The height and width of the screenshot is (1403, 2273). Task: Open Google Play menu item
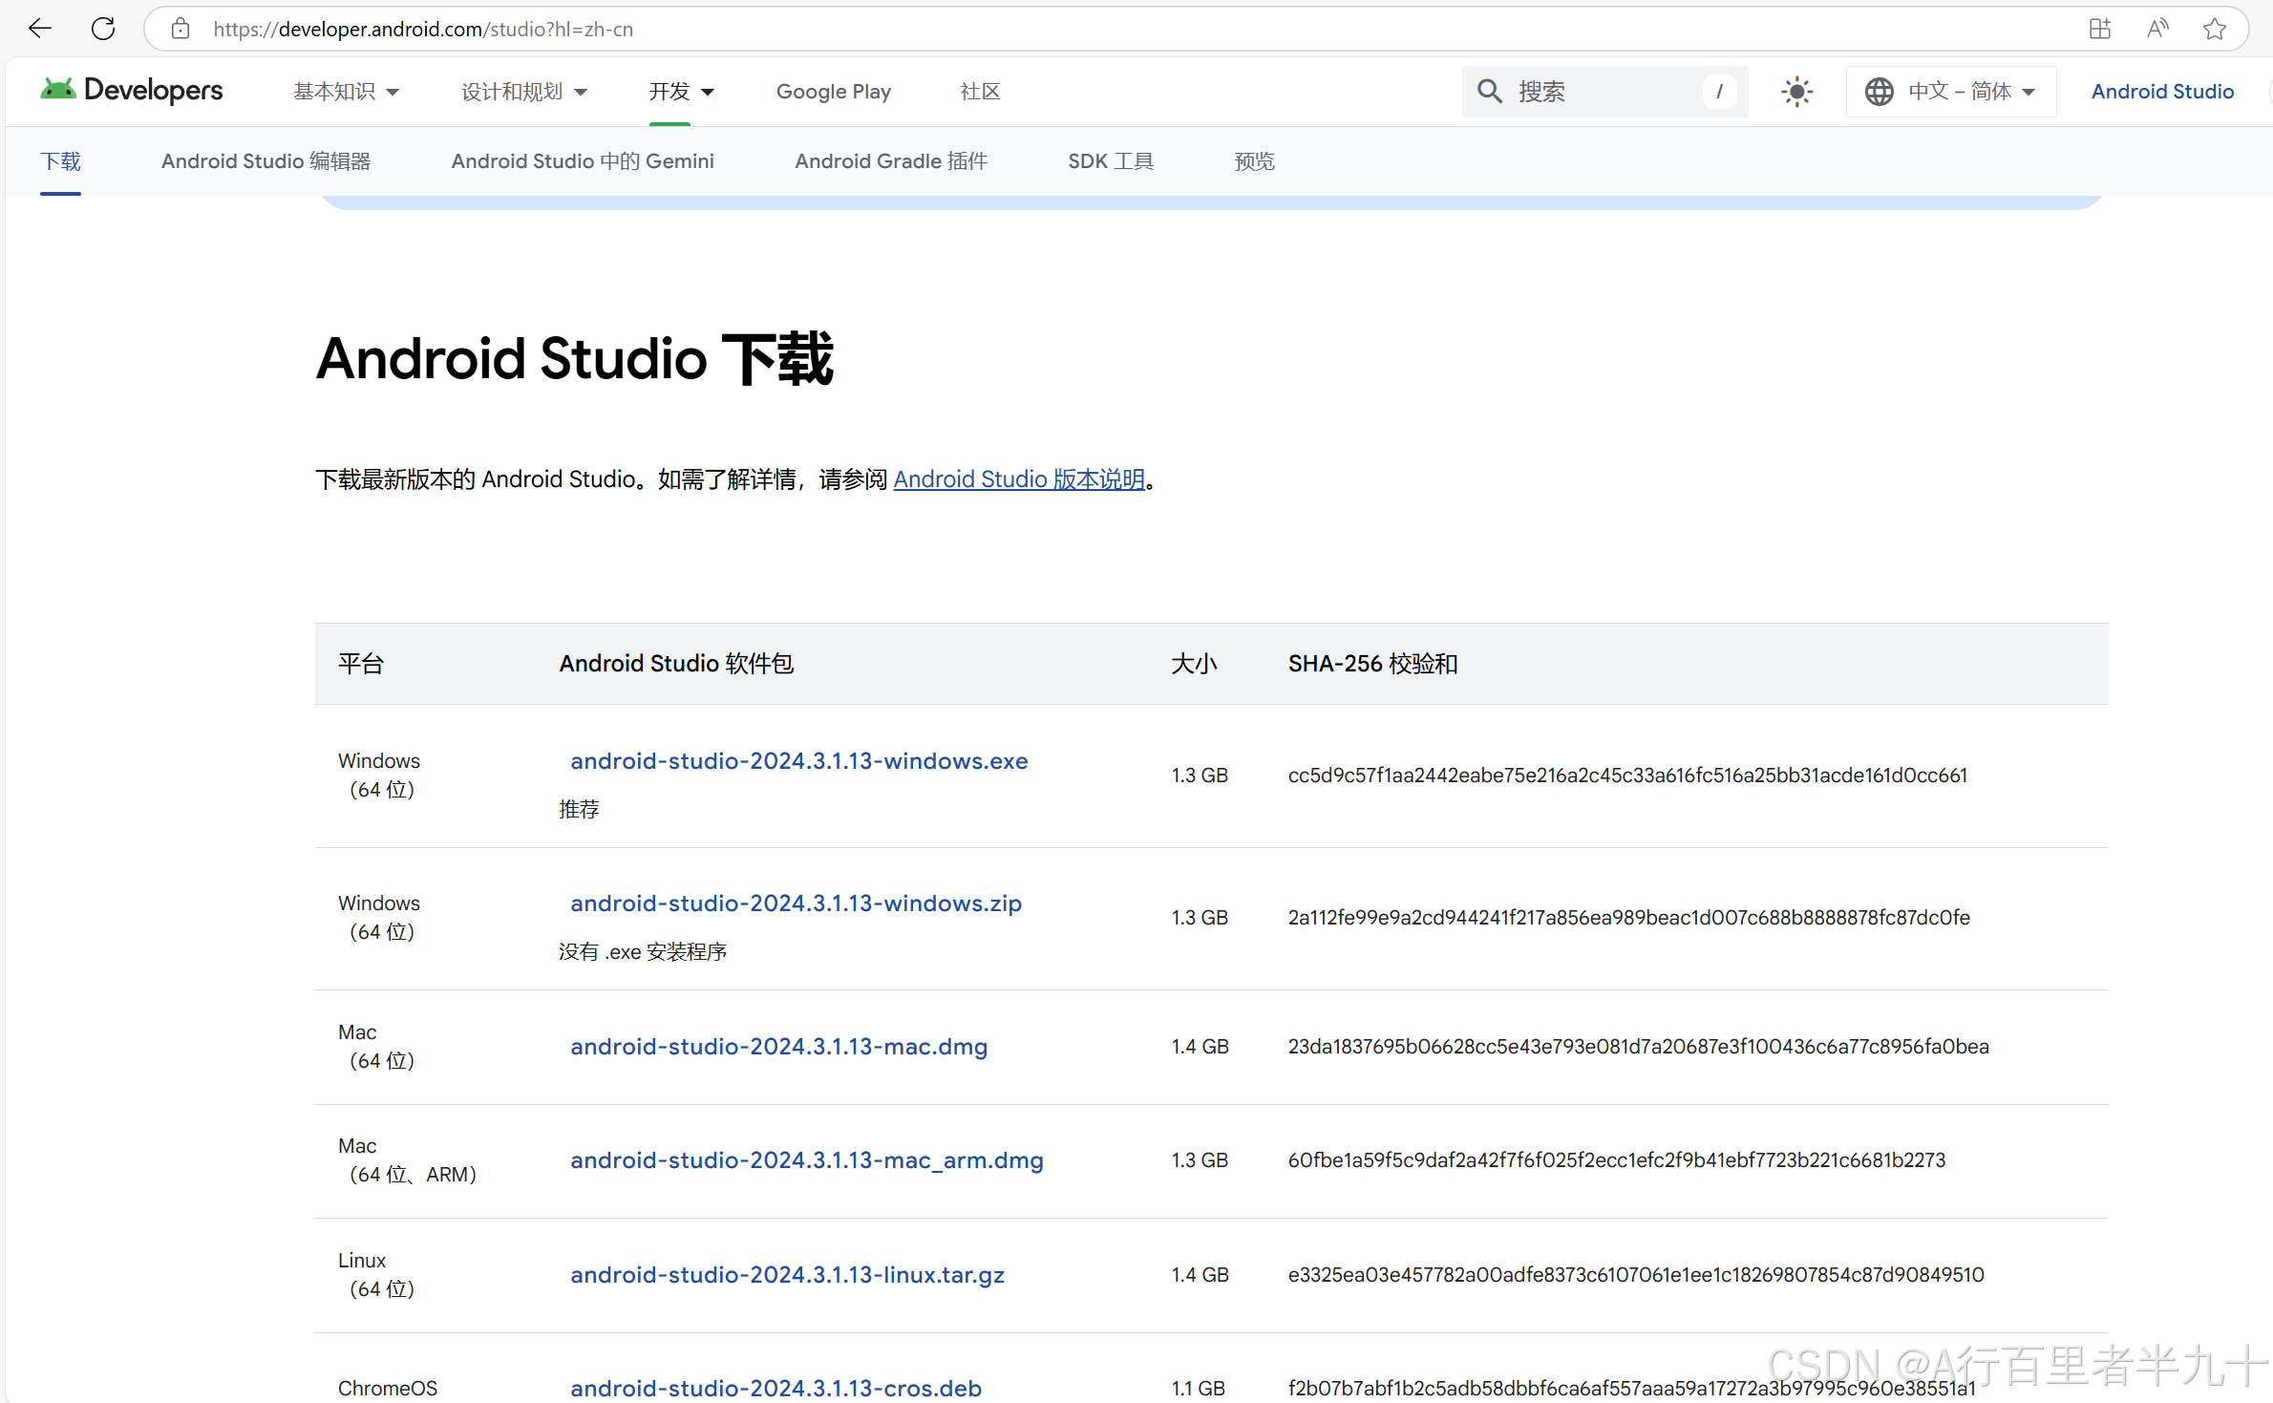[x=833, y=92]
